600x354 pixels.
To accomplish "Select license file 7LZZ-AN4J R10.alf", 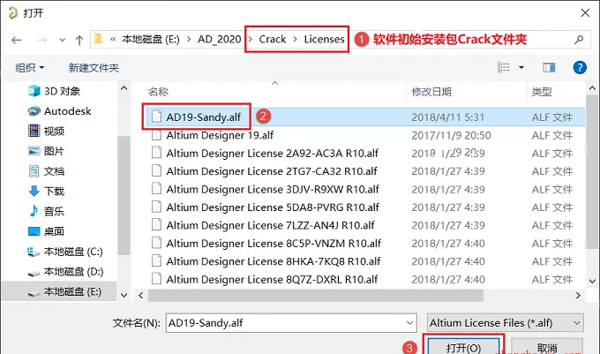I will (x=270, y=225).
